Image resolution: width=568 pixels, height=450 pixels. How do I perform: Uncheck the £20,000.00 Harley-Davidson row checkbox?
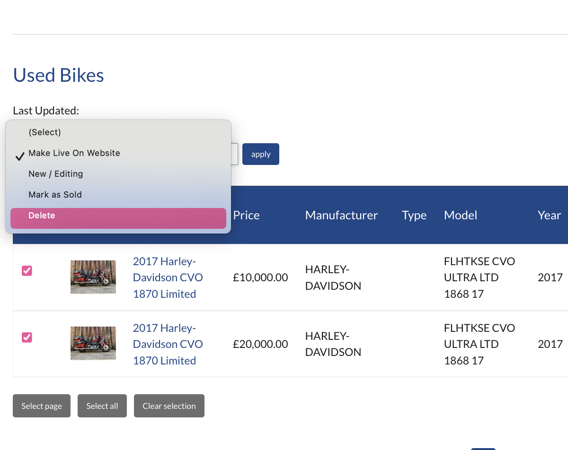click(27, 337)
